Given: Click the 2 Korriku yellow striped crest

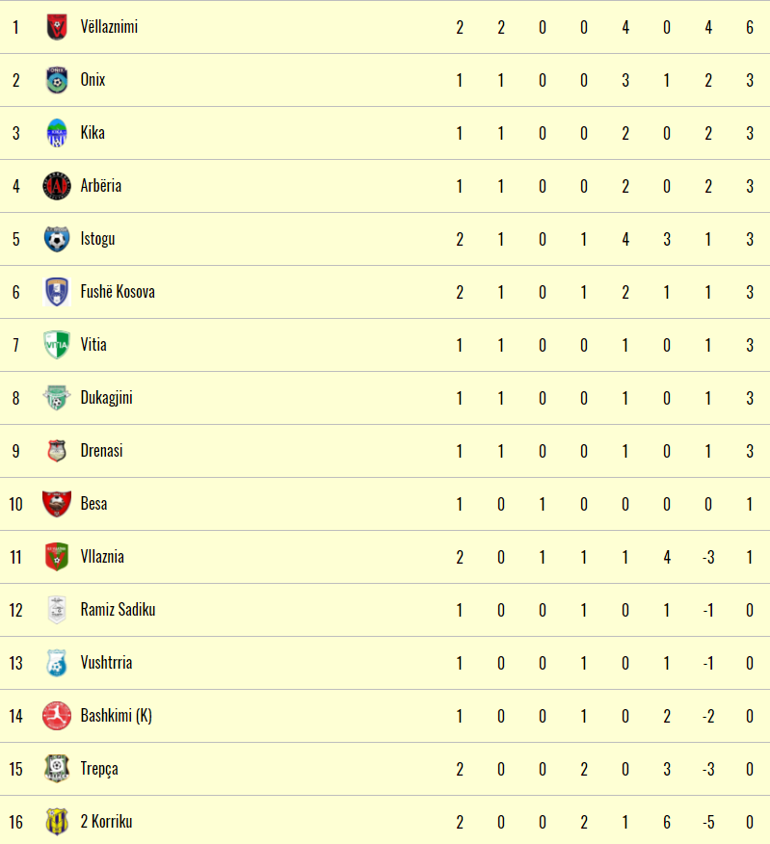Looking at the screenshot, I should click(57, 822).
